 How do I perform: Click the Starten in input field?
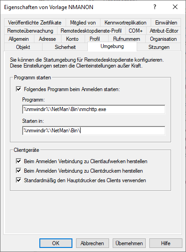(94, 131)
